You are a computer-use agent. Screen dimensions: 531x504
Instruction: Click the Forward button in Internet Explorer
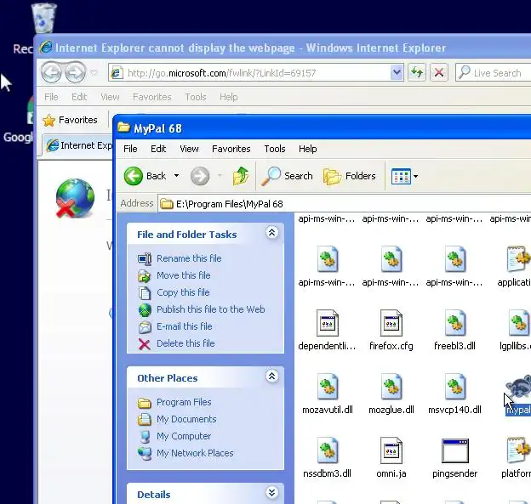pyautogui.click(x=75, y=72)
